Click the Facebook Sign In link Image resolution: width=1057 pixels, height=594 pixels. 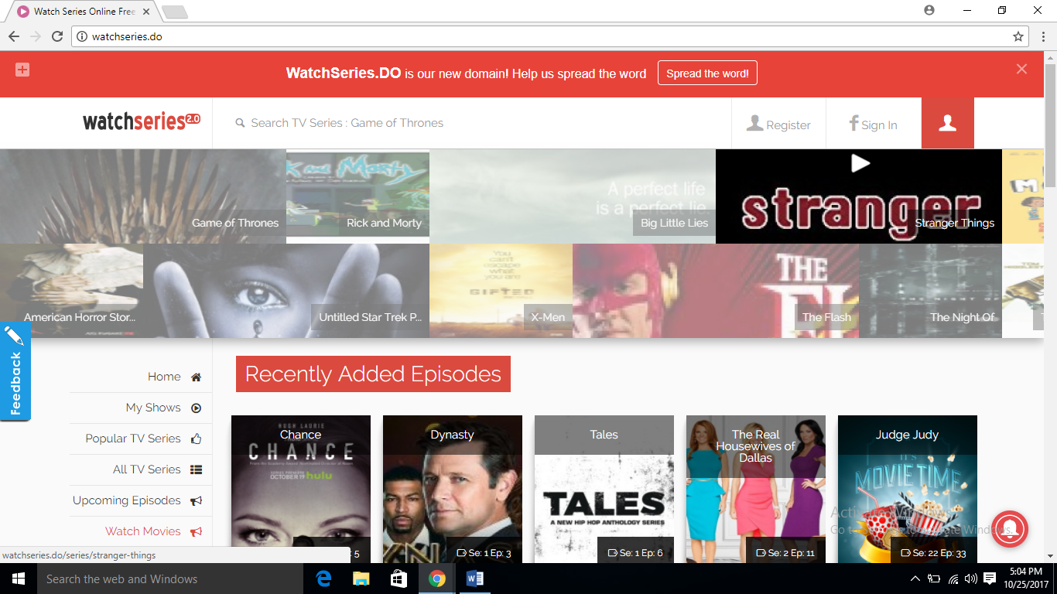[873, 124]
